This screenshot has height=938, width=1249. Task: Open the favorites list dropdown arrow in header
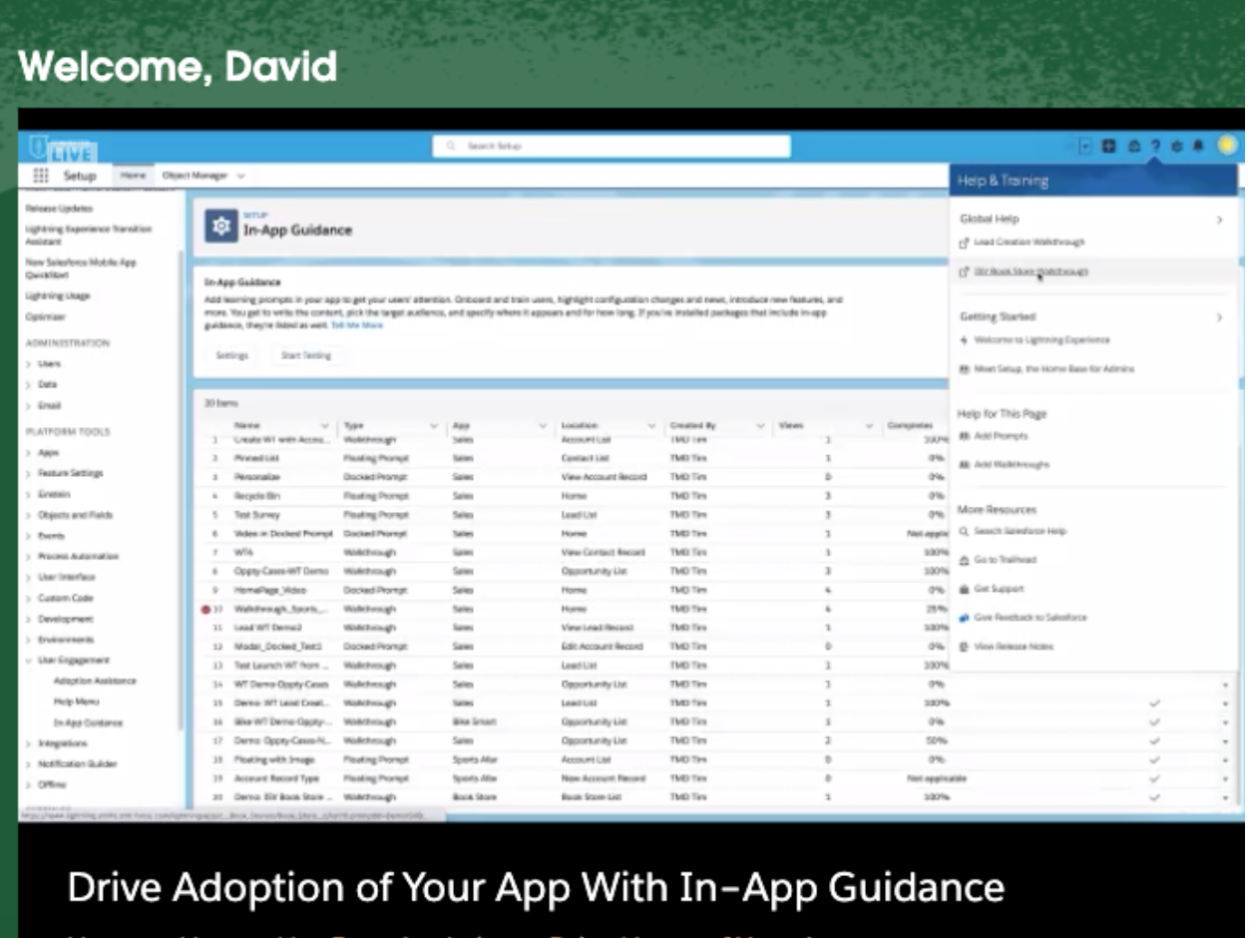(1085, 146)
